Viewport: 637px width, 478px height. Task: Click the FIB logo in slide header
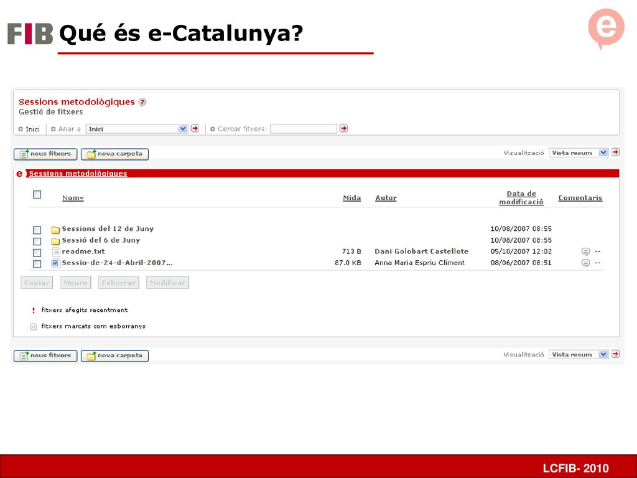point(30,34)
